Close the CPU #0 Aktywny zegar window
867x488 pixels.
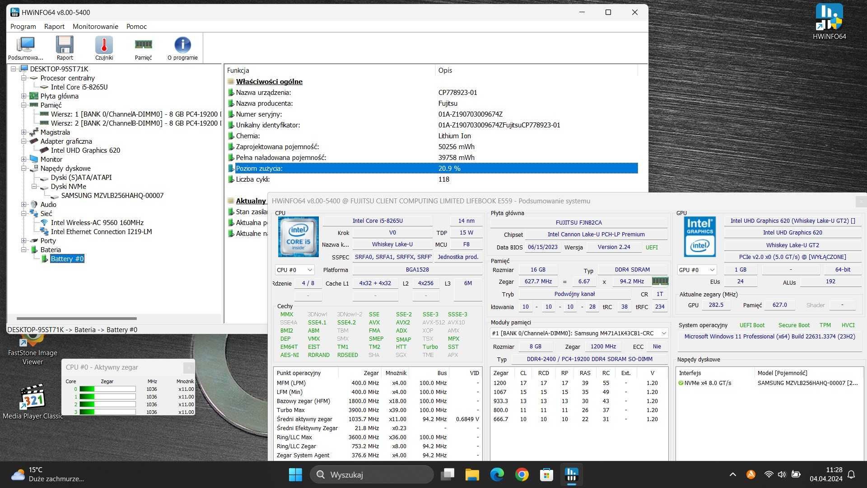pyautogui.click(x=189, y=367)
